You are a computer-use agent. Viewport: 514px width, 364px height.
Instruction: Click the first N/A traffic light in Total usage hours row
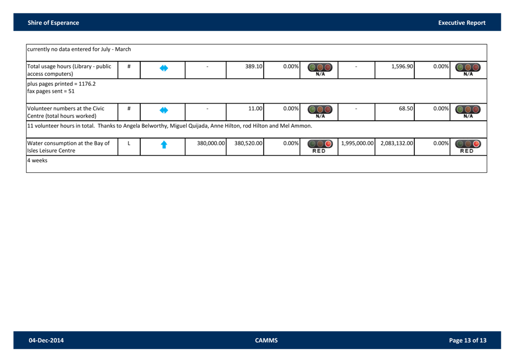point(320,69)
